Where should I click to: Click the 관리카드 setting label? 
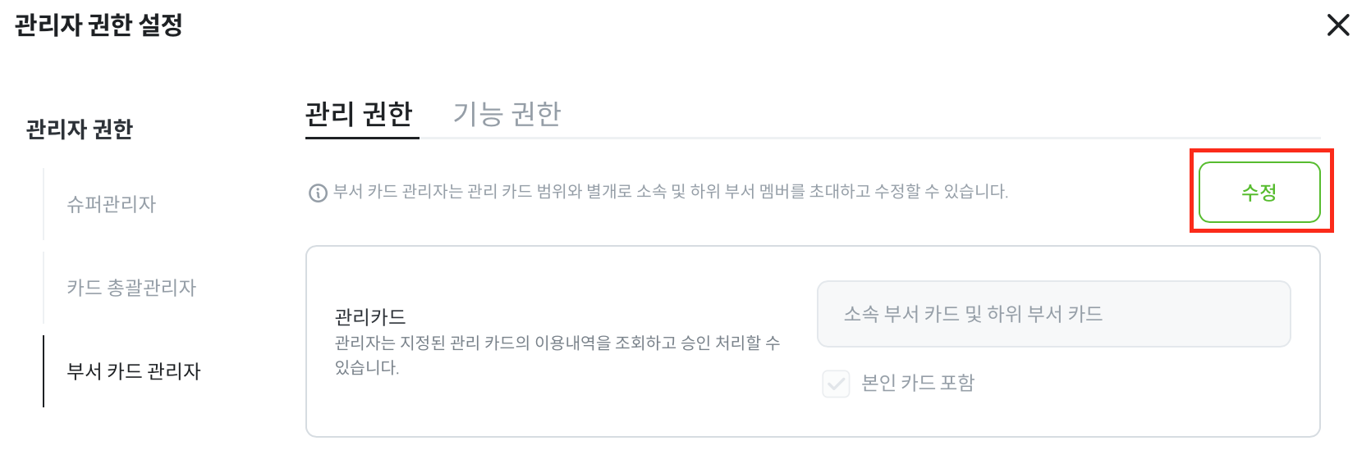(370, 316)
